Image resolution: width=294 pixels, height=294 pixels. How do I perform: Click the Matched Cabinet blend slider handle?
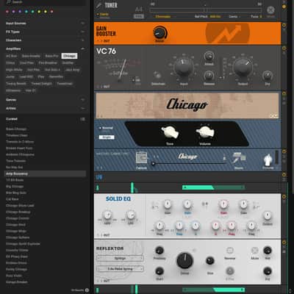pos(154,164)
